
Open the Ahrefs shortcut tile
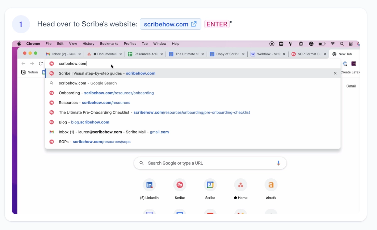click(x=271, y=189)
